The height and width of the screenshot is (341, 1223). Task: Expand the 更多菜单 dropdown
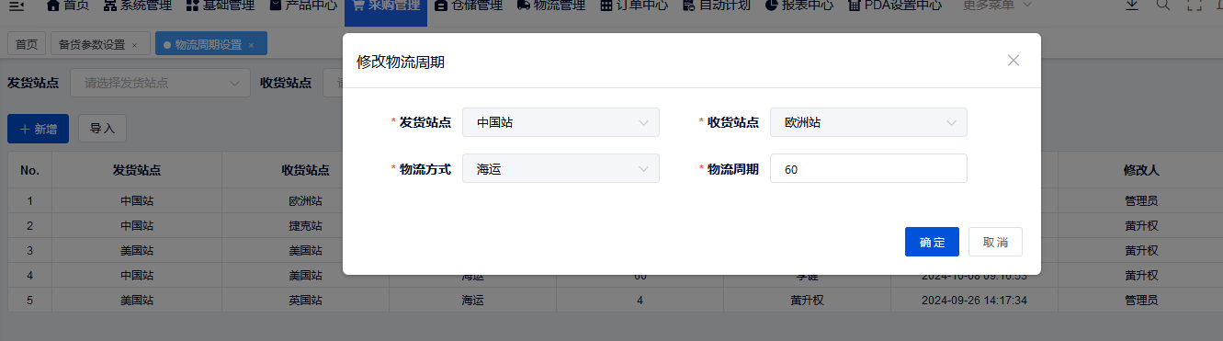coord(997,6)
